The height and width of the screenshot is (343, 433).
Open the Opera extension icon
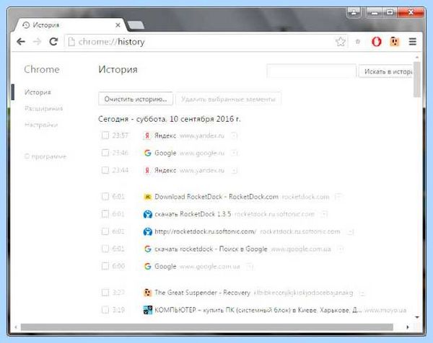click(x=377, y=42)
